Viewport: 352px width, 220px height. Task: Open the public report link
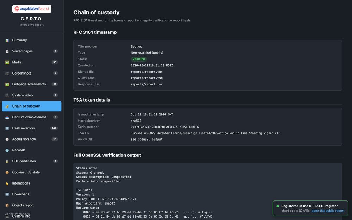tap(328, 211)
